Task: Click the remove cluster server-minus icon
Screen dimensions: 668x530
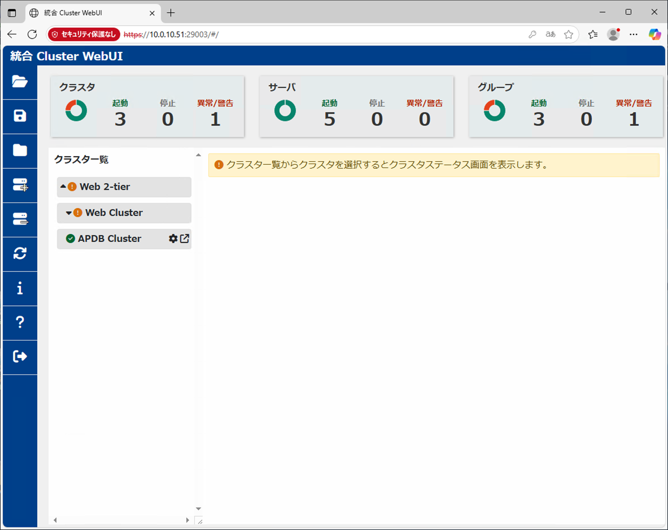Action: [x=20, y=219]
